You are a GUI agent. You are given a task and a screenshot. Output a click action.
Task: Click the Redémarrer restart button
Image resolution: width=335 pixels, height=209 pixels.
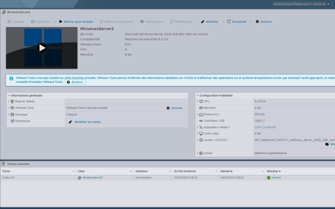[x=181, y=22]
